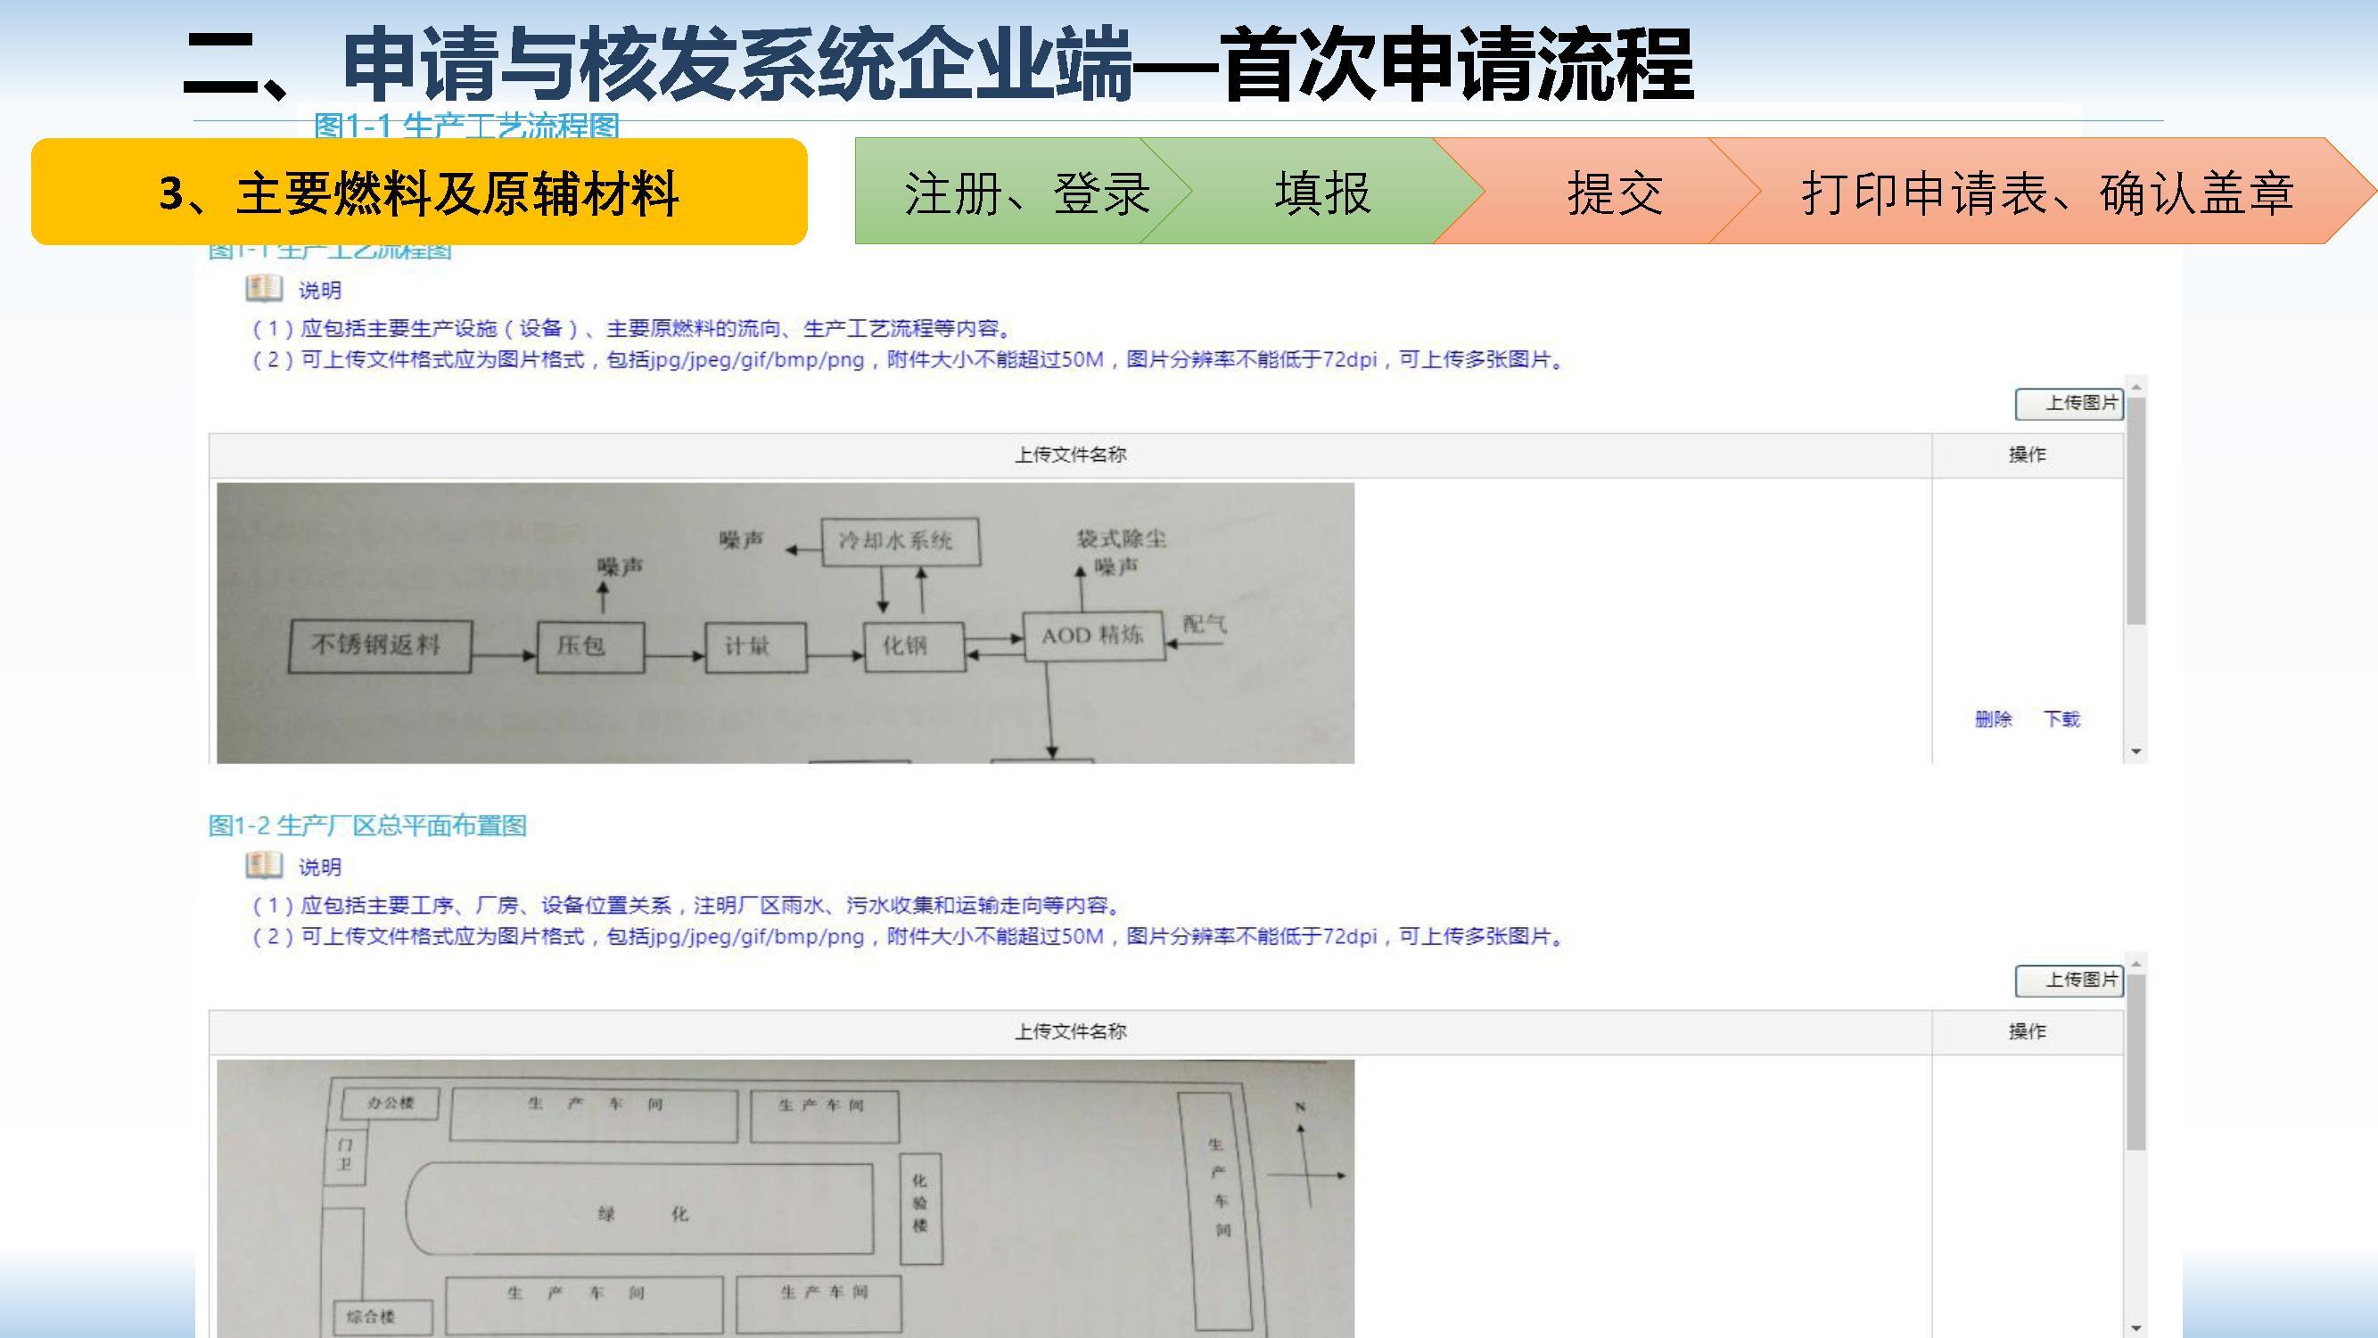Click 上传图片 button for site layout plan
The width and height of the screenshot is (2378, 1338).
pos(2069,980)
